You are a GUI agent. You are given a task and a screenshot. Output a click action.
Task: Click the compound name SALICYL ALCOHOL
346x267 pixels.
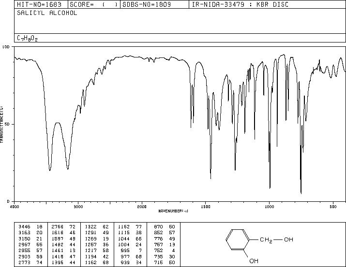[x=47, y=13]
